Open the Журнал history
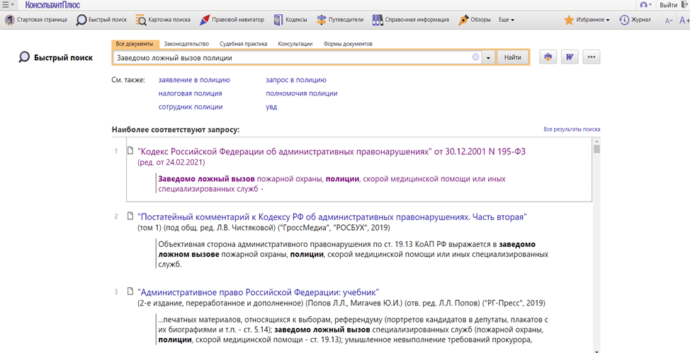Viewport: 690px width, 353px height. click(635, 20)
